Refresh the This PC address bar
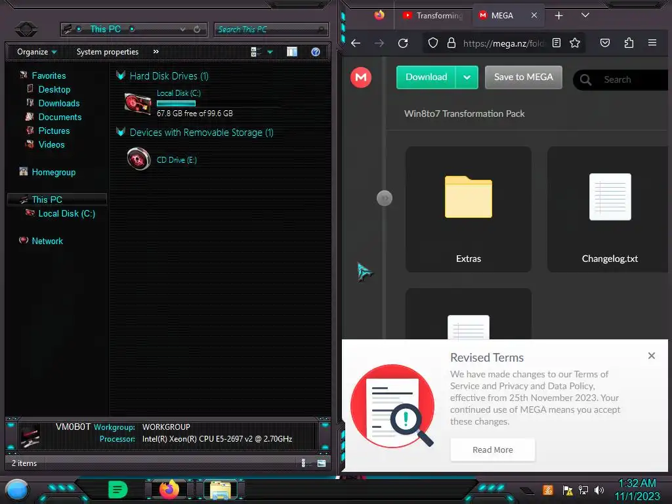Image resolution: width=672 pixels, height=504 pixels. tap(197, 29)
